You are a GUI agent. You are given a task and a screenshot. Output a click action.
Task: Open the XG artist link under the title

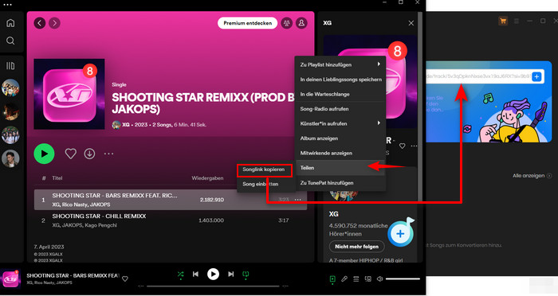pyautogui.click(x=126, y=125)
